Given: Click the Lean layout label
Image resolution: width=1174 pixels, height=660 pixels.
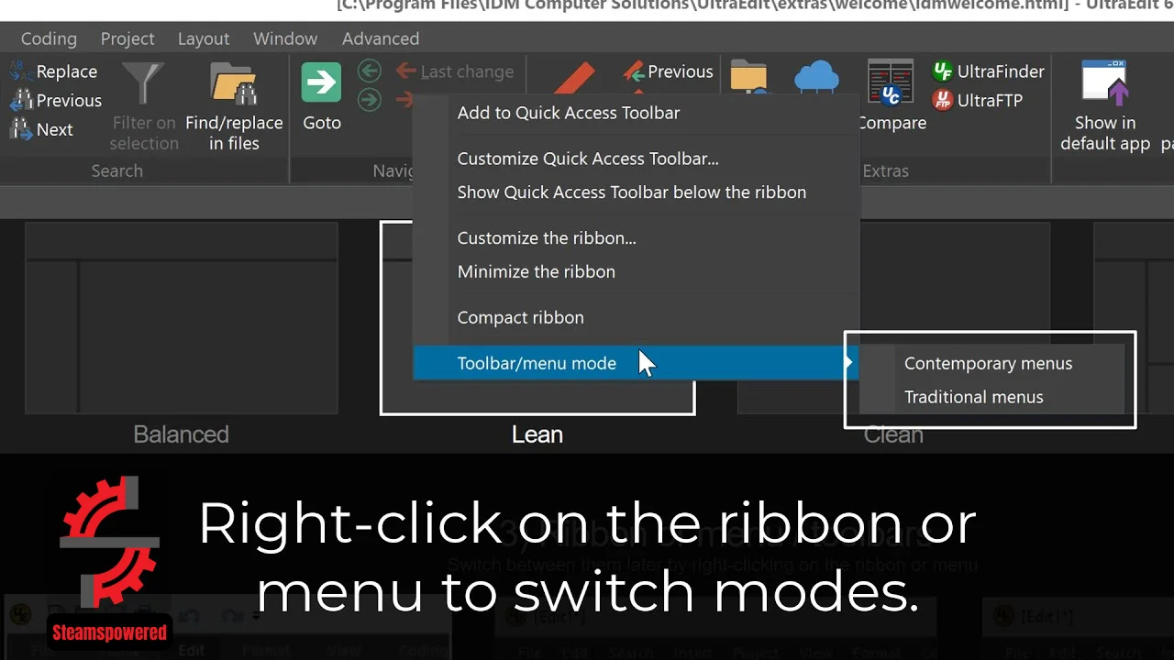Looking at the screenshot, I should tap(537, 434).
